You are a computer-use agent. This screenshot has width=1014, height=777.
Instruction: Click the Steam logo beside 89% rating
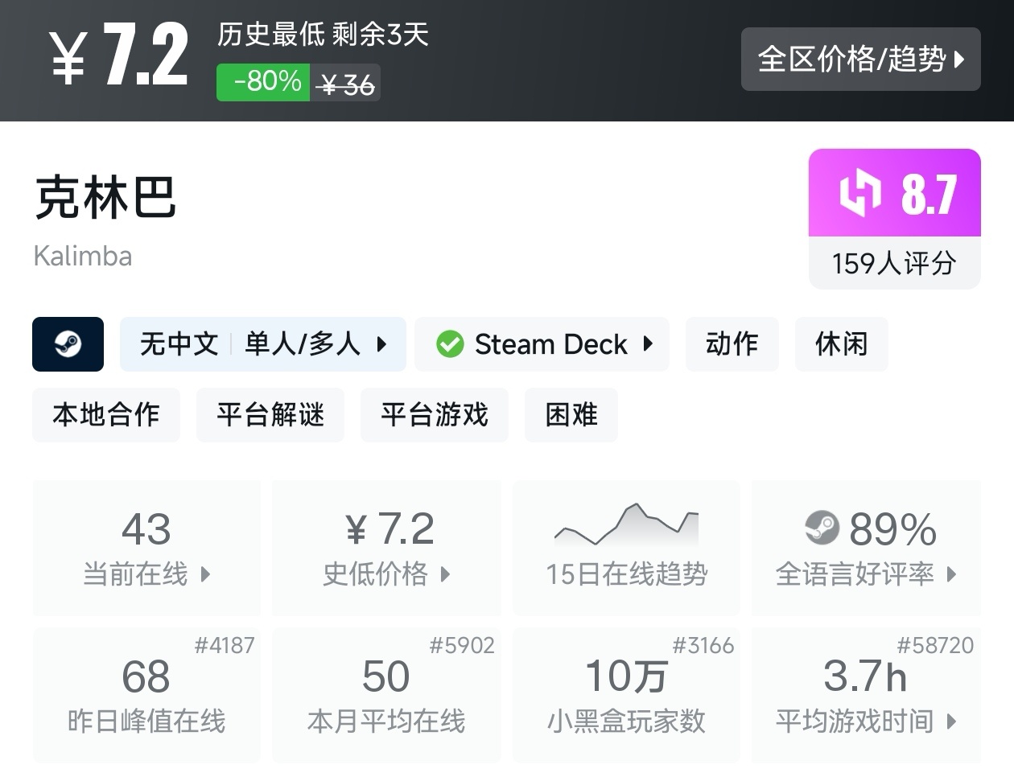click(822, 528)
